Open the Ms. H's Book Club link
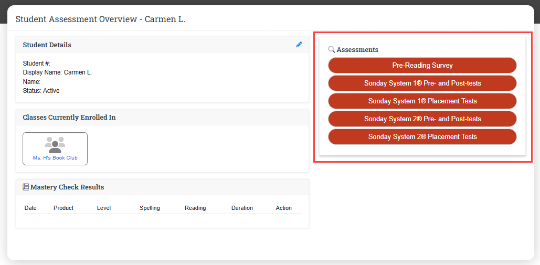Screen dimensions: 540x265 click(x=55, y=158)
